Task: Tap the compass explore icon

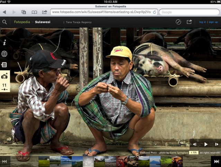Action: [178, 22]
